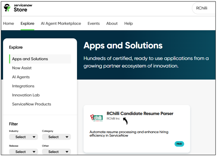Open the About menu item
This screenshot has width=218, height=156.
pyautogui.click(x=112, y=24)
